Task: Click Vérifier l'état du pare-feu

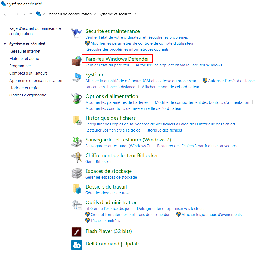Action: tap(107, 65)
